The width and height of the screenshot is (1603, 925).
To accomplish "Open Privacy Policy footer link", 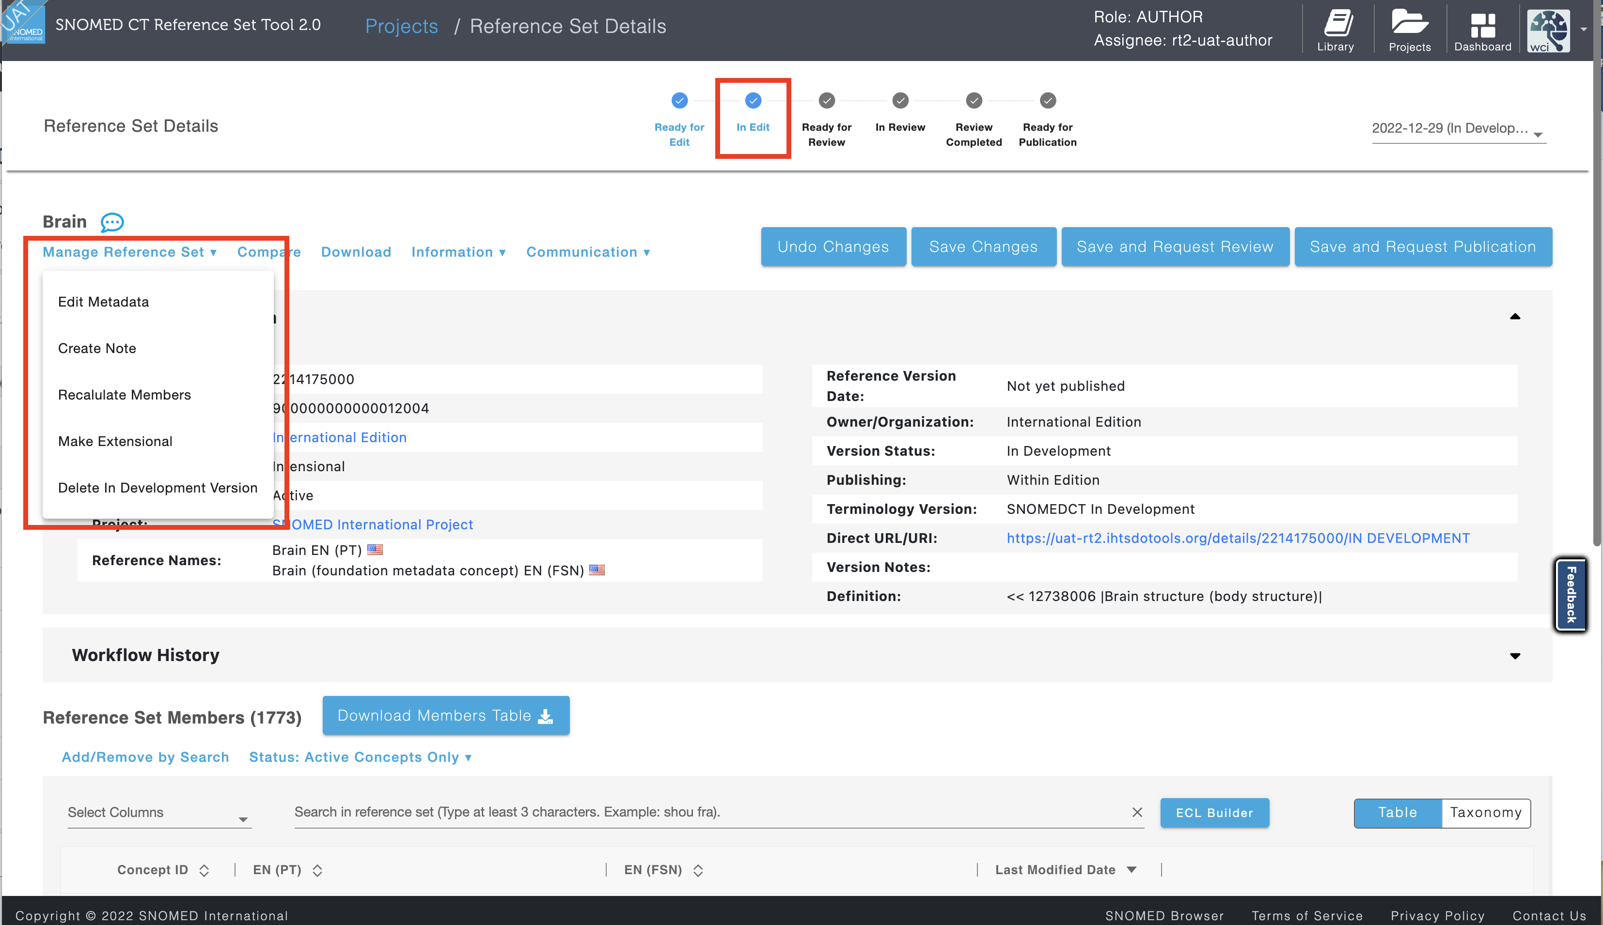I will click(1437, 915).
